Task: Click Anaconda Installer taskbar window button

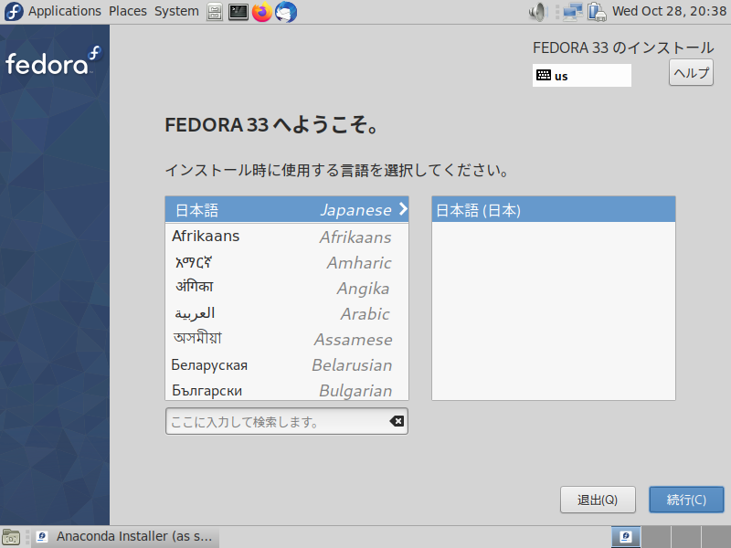Action: pos(124,537)
